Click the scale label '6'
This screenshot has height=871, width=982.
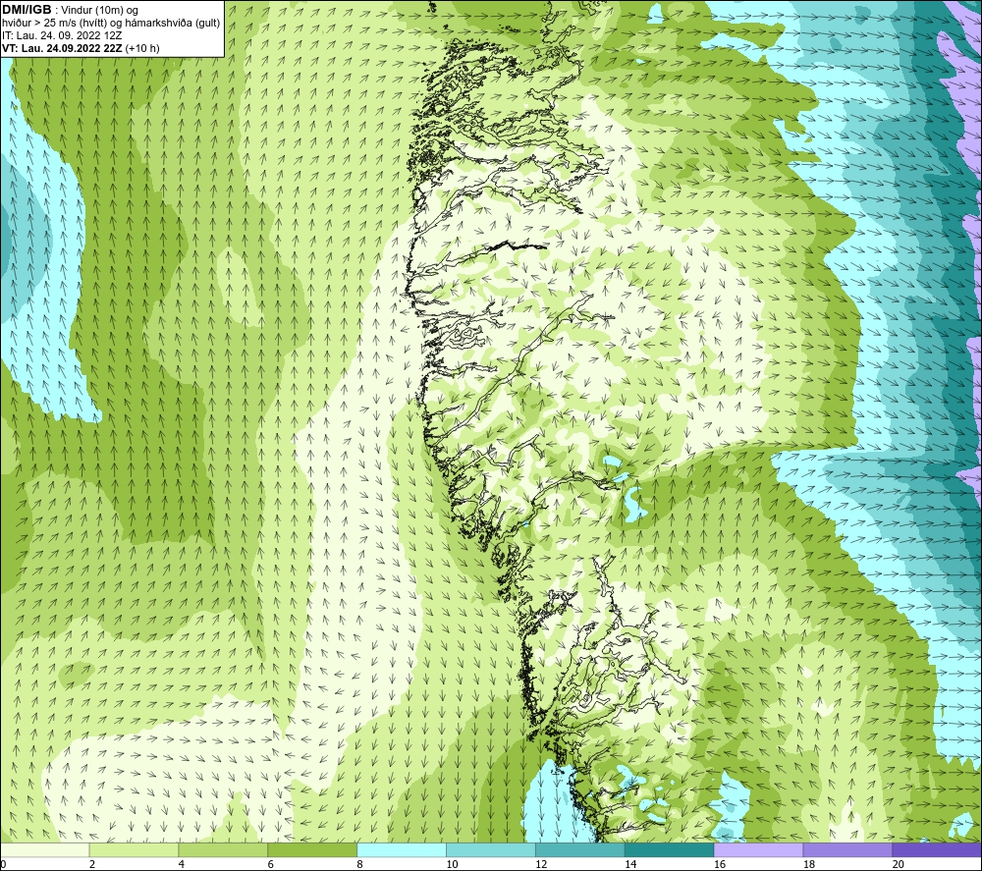[x=271, y=865]
